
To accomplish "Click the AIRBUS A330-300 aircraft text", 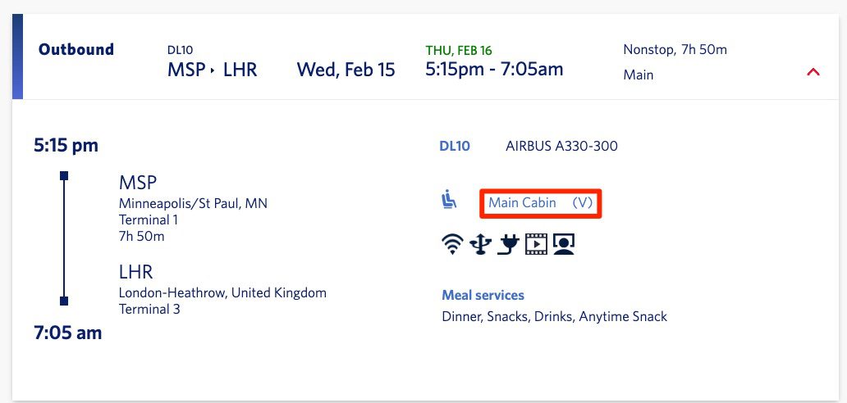I will [561, 146].
